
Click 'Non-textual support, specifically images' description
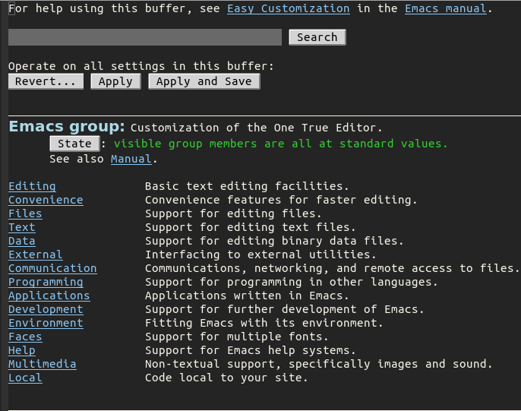click(x=318, y=364)
